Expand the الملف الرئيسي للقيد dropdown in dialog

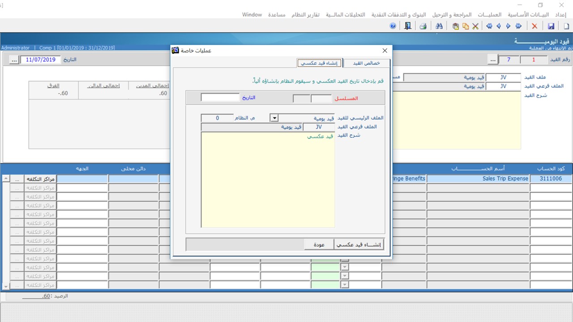point(274,118)
